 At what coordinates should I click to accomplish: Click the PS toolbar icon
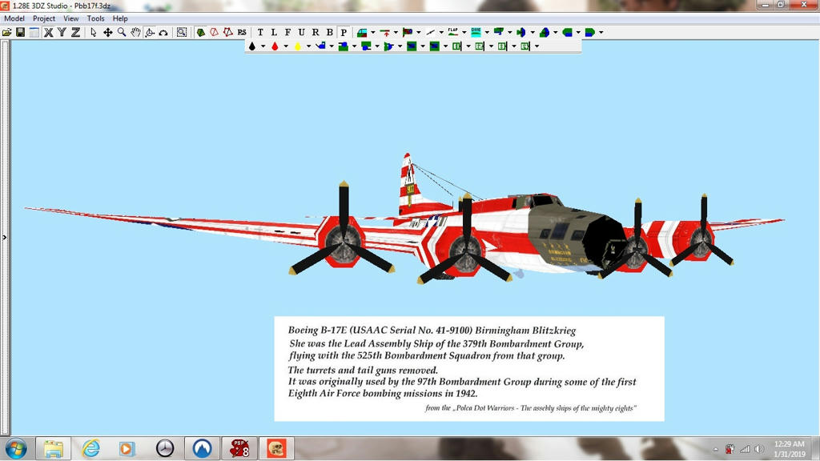(x=242, y=32)
